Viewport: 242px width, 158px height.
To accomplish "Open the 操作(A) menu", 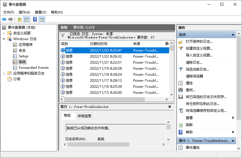I will tap(24, 12).
